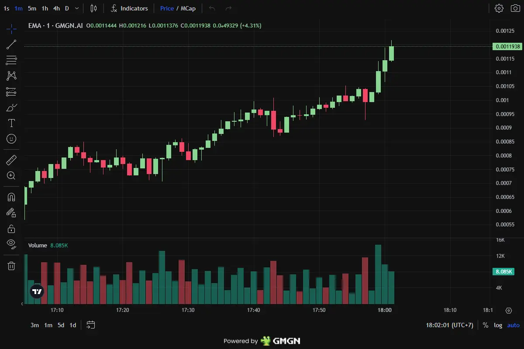Screen dimensions: 524x349
Task: Open the go to date calendar
Action: click(91, 325)
